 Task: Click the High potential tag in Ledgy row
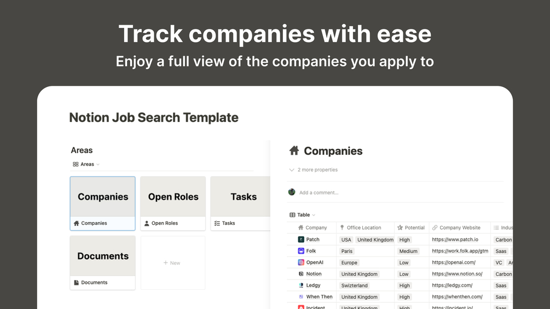point(404,285)
